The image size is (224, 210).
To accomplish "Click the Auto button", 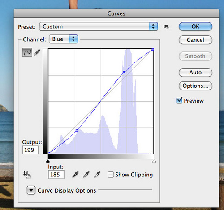I will point(195,73).
